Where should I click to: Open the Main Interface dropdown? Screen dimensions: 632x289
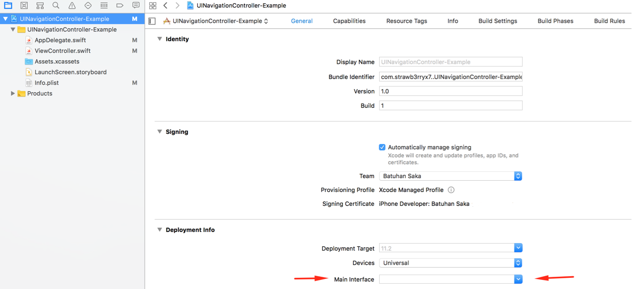pos(518,279)
